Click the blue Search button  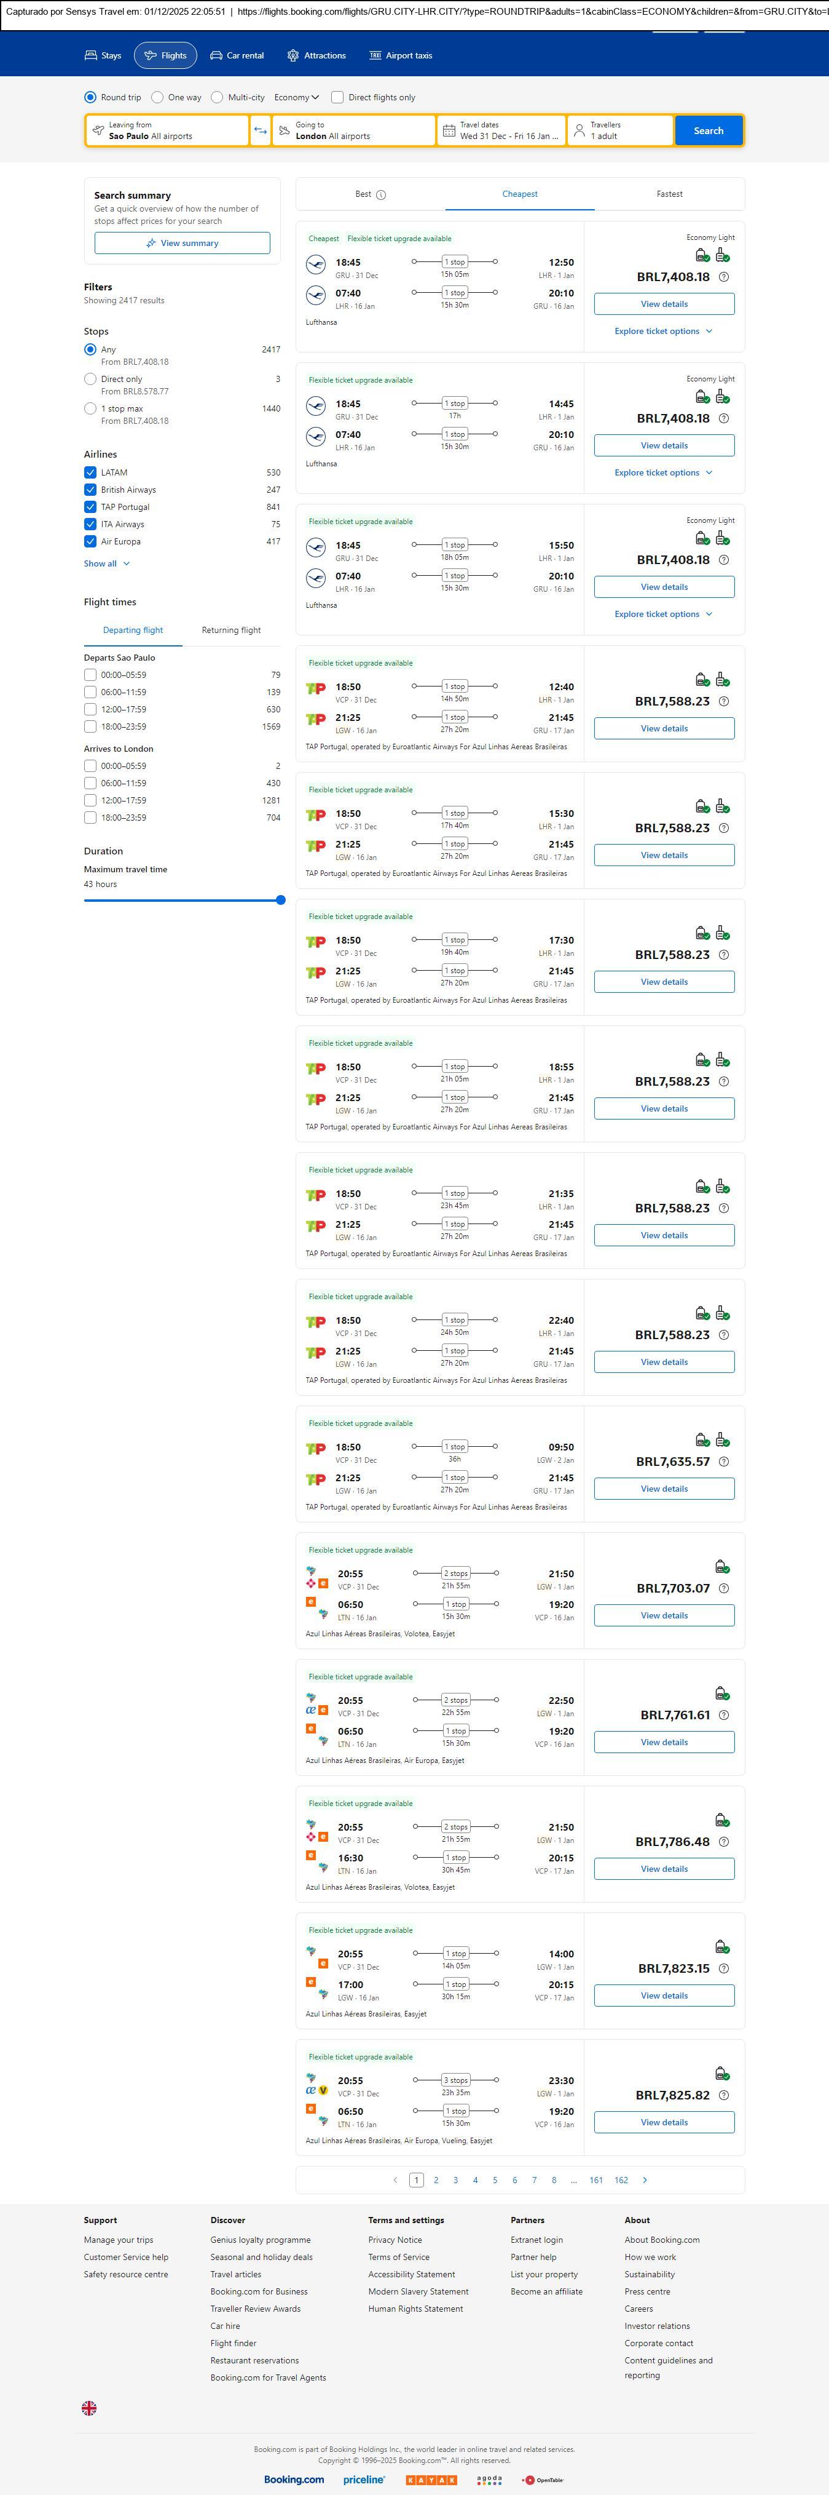coord(708,131)
